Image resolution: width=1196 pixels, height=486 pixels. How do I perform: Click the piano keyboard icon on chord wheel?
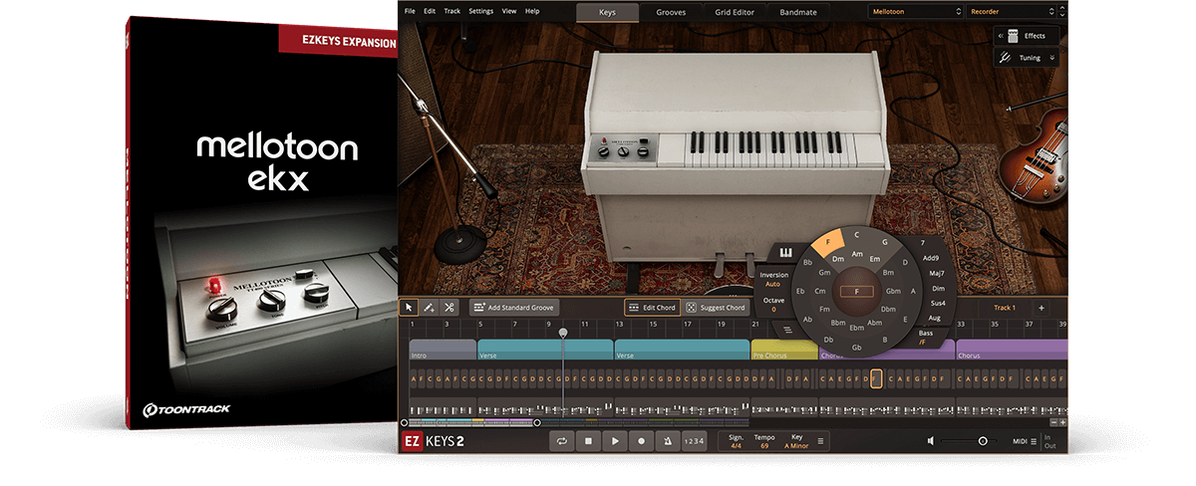785,253
